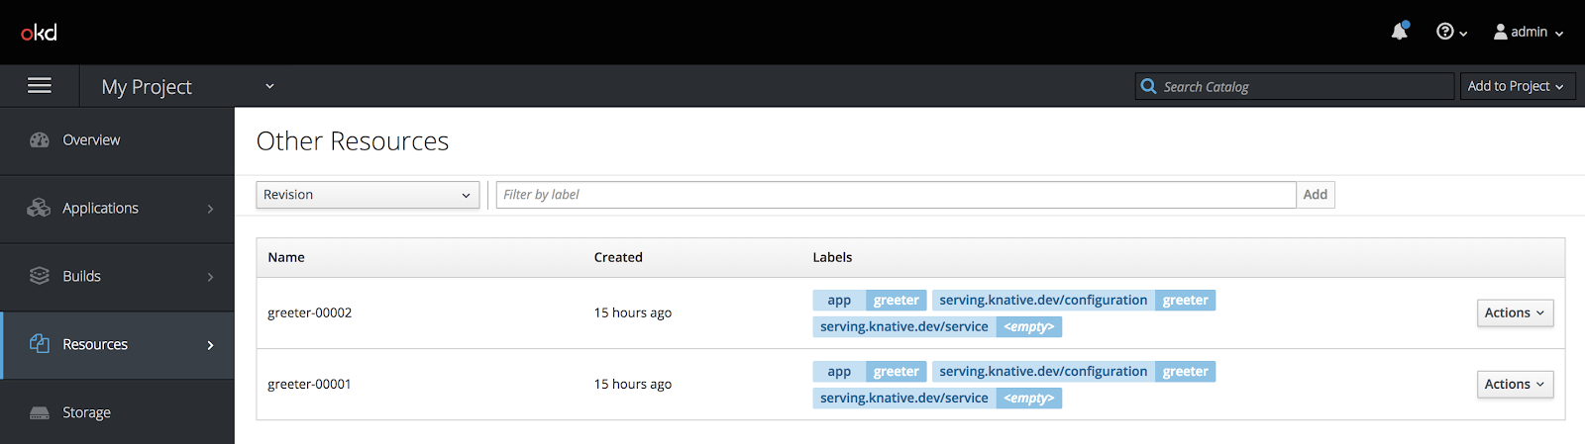Click the Applications cubes icon
Image resolution: width=1585 pixels, height=444 pixels.
coord(39,208)
